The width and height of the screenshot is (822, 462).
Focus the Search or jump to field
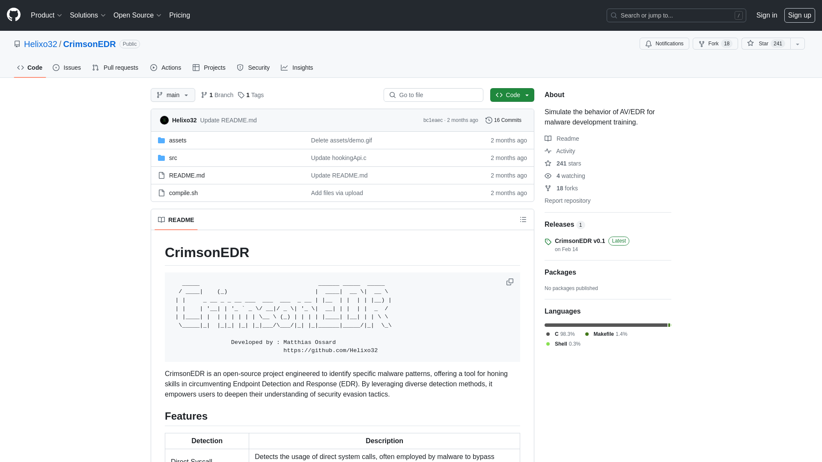(x=676, y=15)
